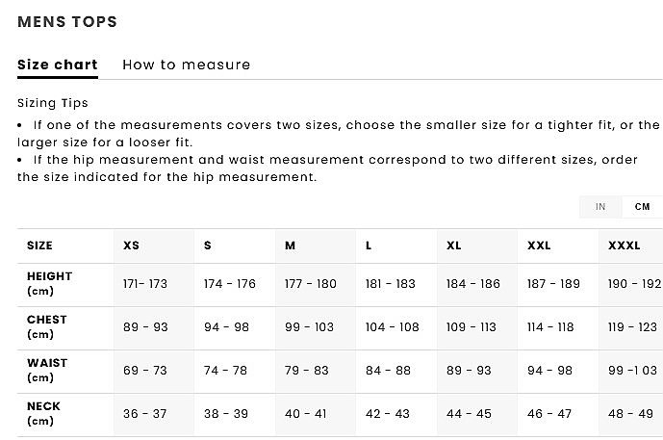Click the XXL size column header
The height and width of the screenshot is (440, 663).
click(539, 246)
